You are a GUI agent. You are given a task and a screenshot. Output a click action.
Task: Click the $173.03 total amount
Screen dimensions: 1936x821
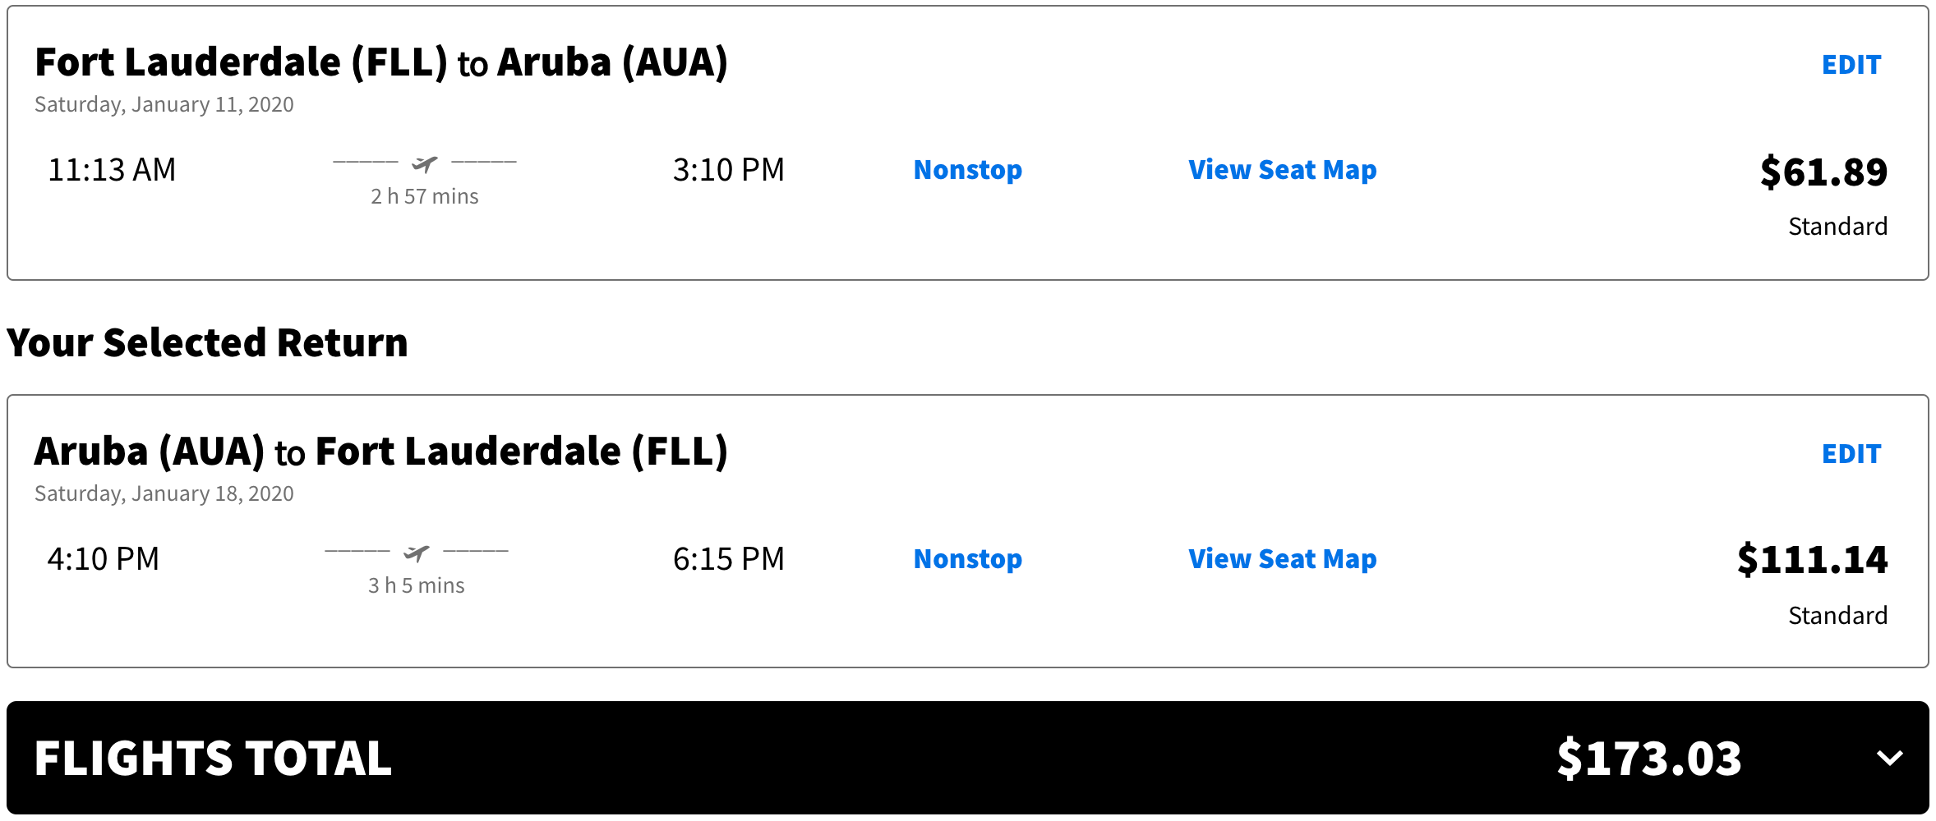1648,758
